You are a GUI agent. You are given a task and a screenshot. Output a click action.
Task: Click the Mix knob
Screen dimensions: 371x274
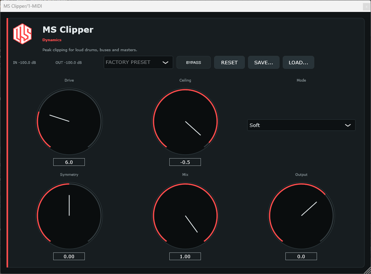(185, 216)
